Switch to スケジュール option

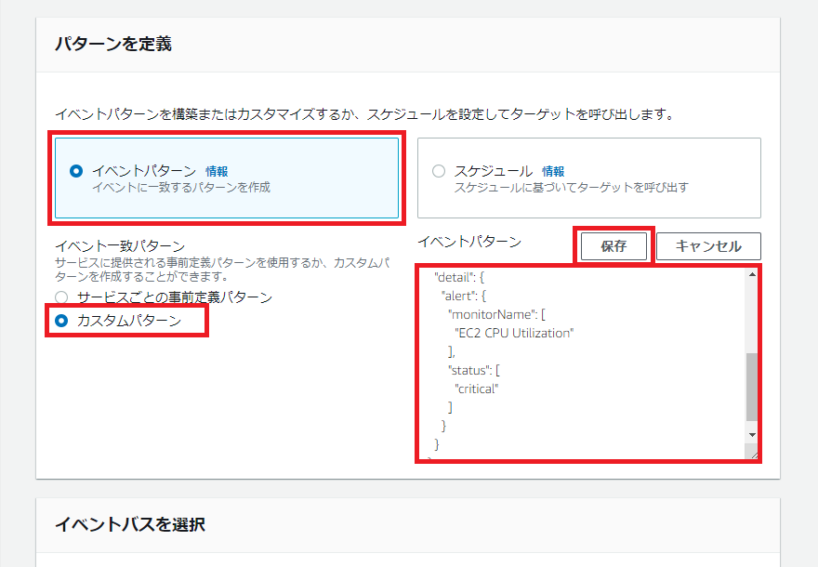click(x=437, y=170)
